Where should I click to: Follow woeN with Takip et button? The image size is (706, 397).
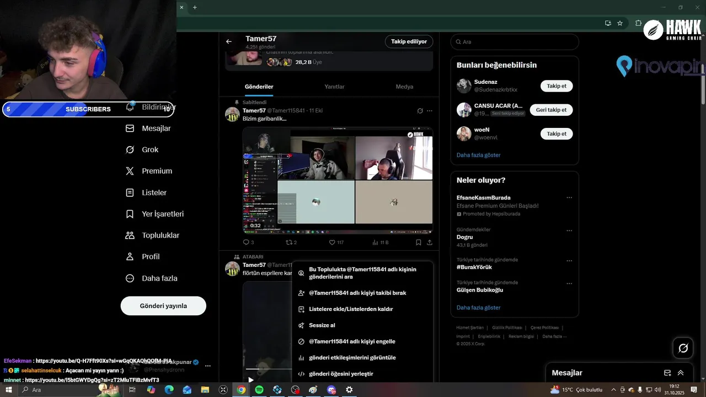pos(557,133)
